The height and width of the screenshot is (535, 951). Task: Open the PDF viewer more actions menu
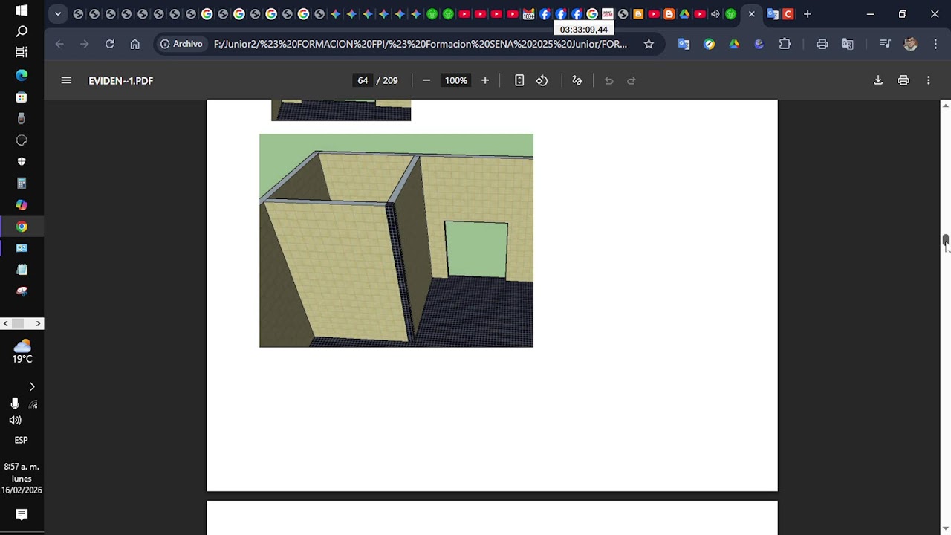929,80
